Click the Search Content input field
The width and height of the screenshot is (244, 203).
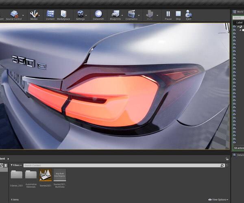[x=122, y=165]
